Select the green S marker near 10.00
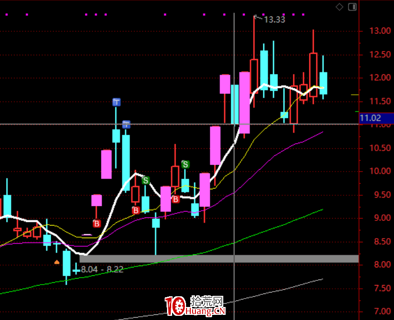 click(x=186, y=165)
